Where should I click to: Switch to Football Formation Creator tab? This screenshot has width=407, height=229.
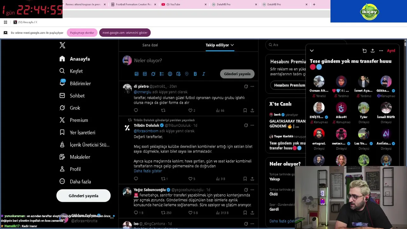tap(134, 4)
